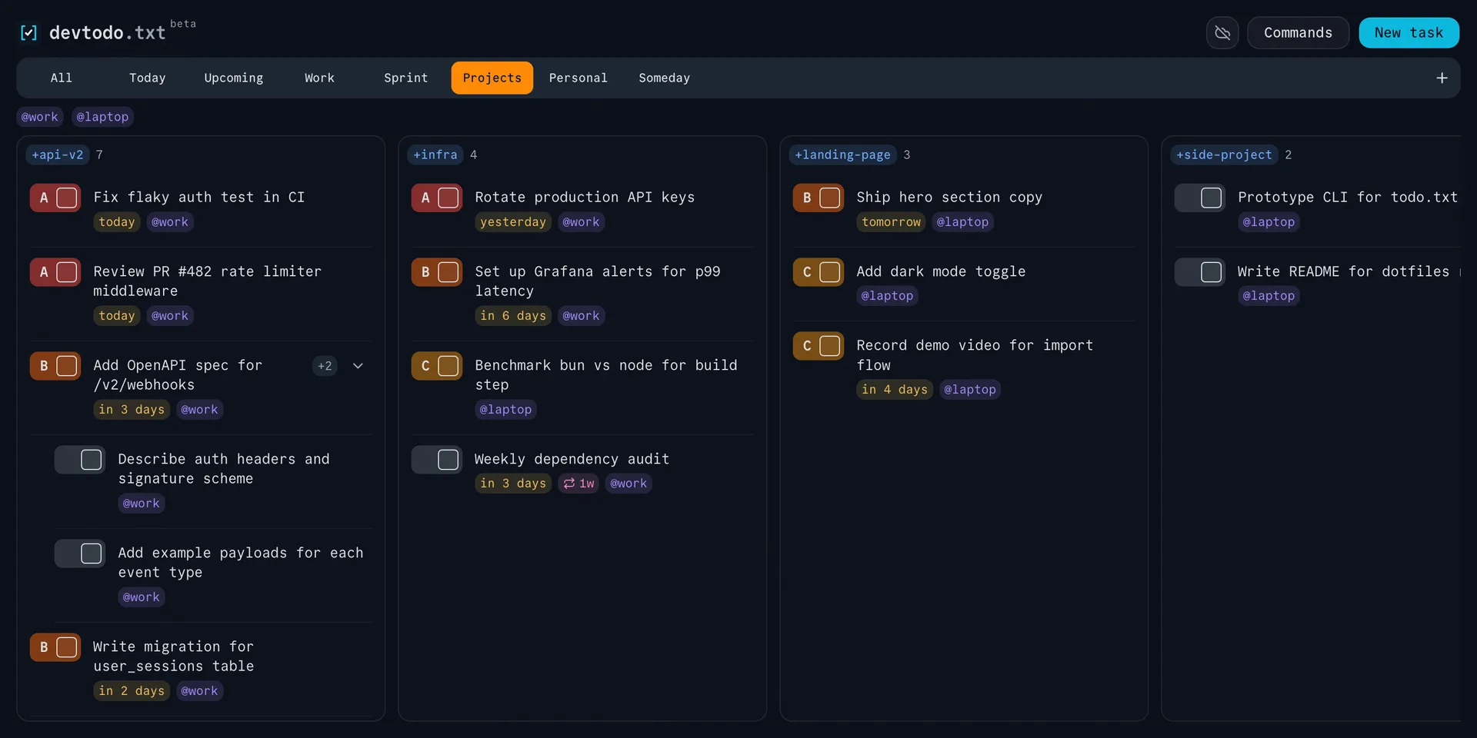Viewport: 1477px width, 738px height.
Task: Filter by @laptop context chip at top
Action: [102, 117]
